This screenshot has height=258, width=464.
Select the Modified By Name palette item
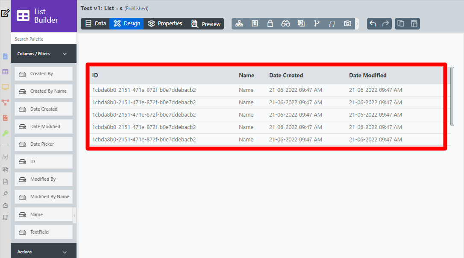(44, 196)
